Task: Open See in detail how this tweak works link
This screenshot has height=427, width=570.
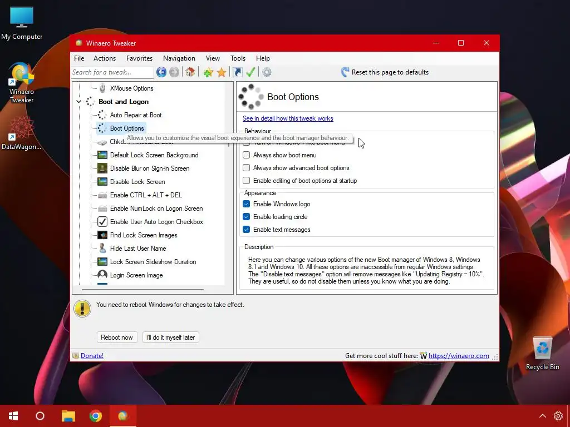Action: [288, 118]
